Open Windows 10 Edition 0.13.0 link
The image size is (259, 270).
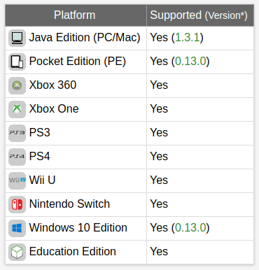190,228
